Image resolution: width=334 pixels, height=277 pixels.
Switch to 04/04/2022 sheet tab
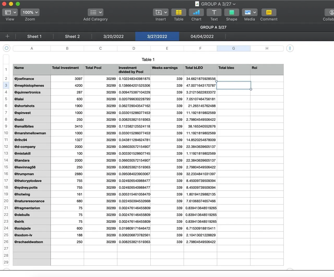(202, 36)
